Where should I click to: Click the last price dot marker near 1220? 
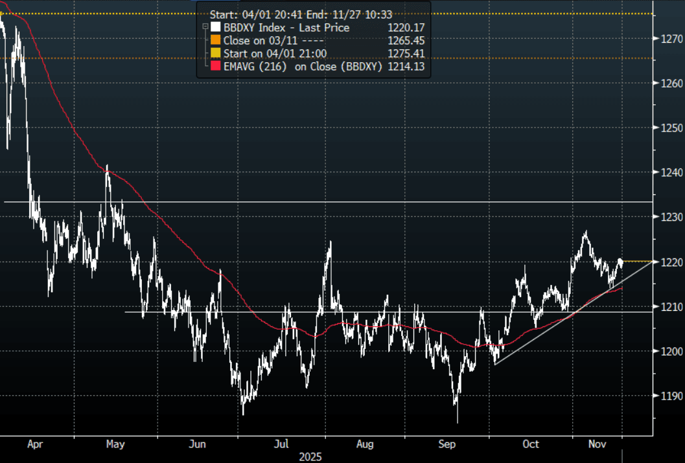click(620, 261)
